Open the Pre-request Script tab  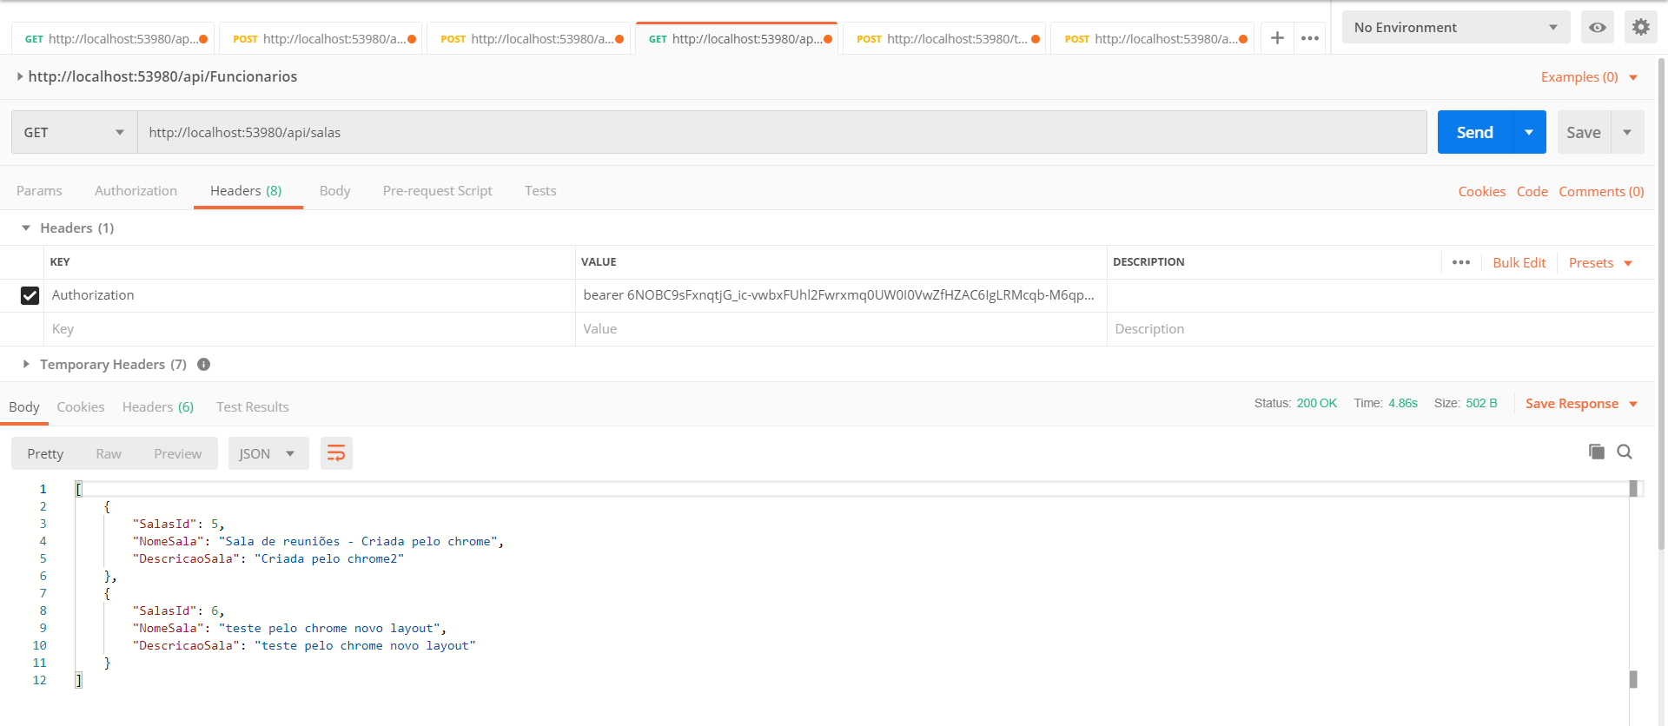(x=437, y=191)
